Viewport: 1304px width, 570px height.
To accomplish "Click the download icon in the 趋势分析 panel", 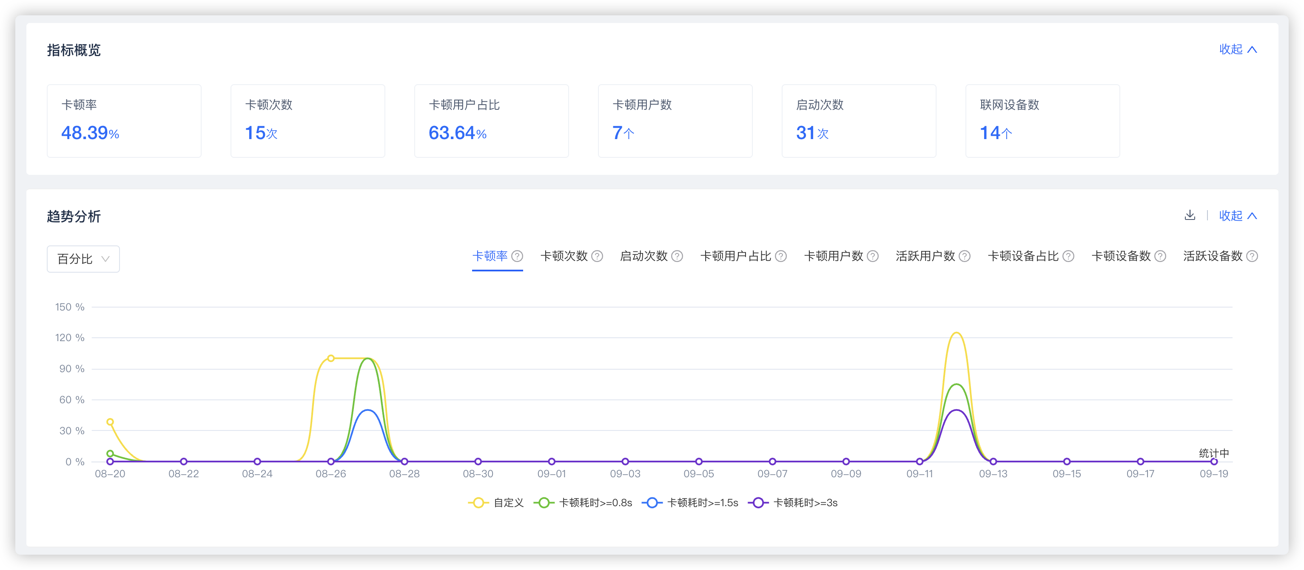I will pyautogui.click(x=1190, y=215).
